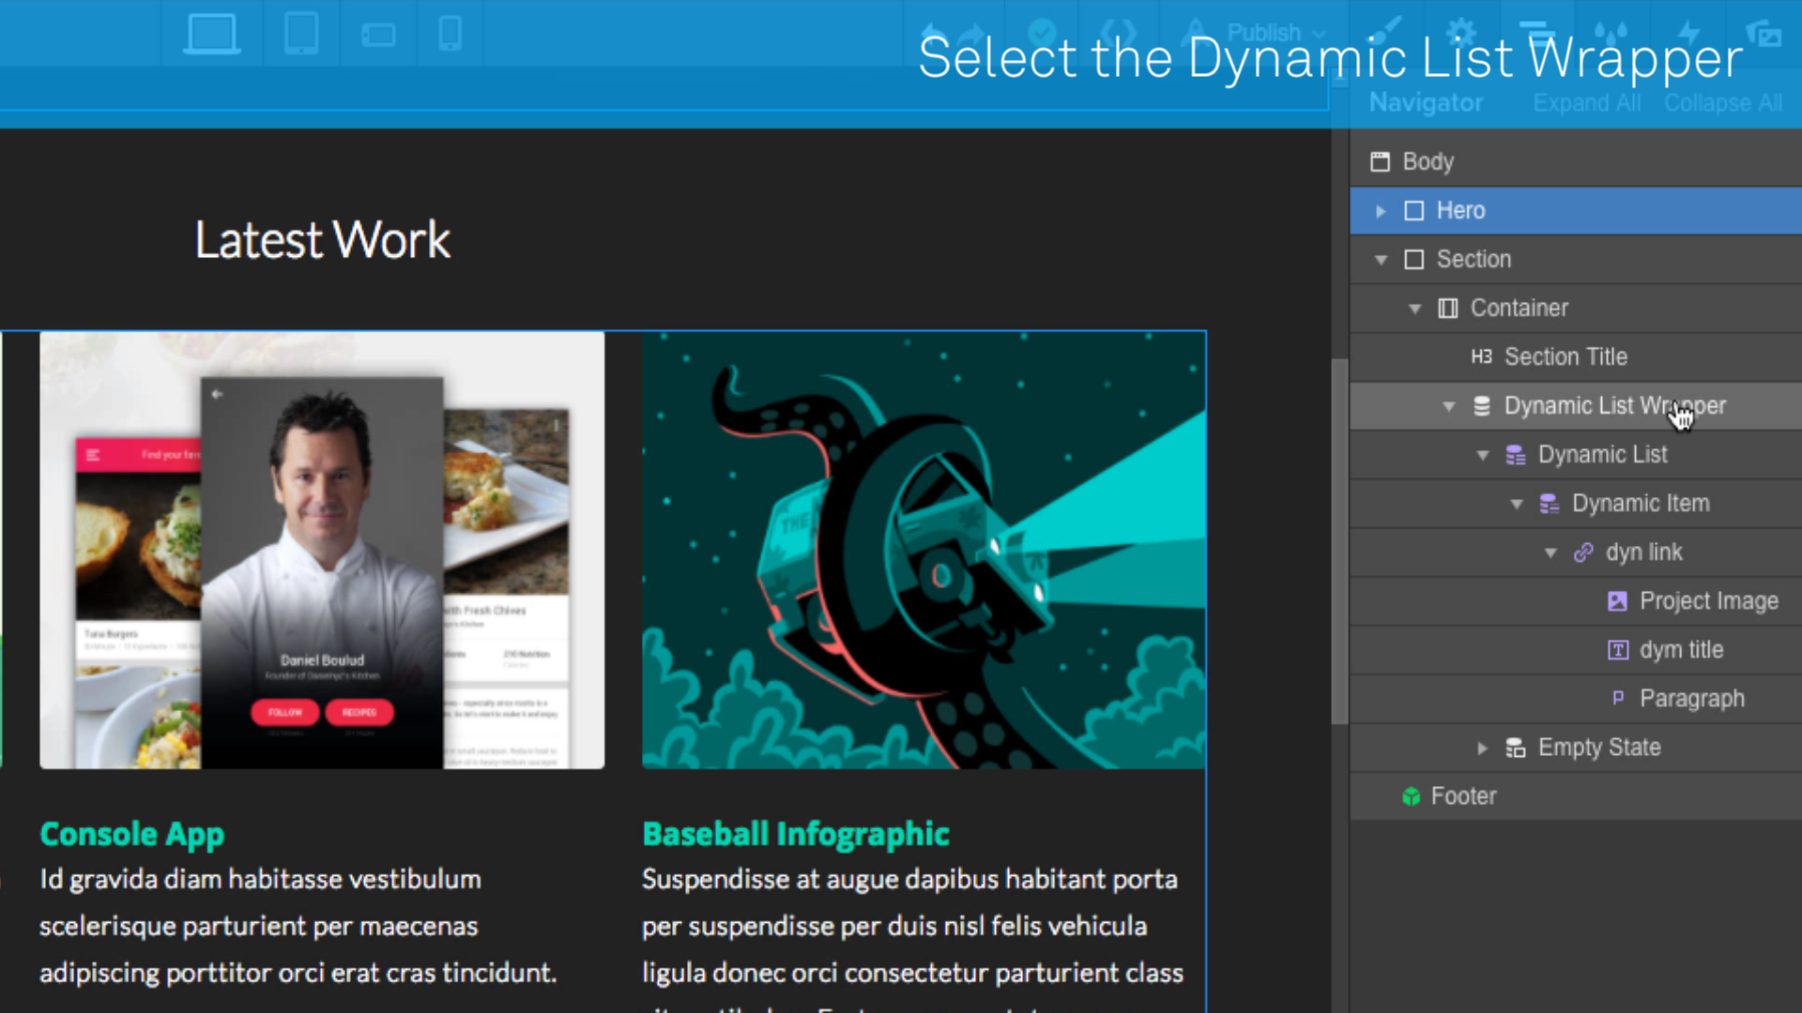Click the green Footer symbol cube icon
Image resolution: width=1802 pixels, height=1013 pixels.
(x=1411, y=796)
